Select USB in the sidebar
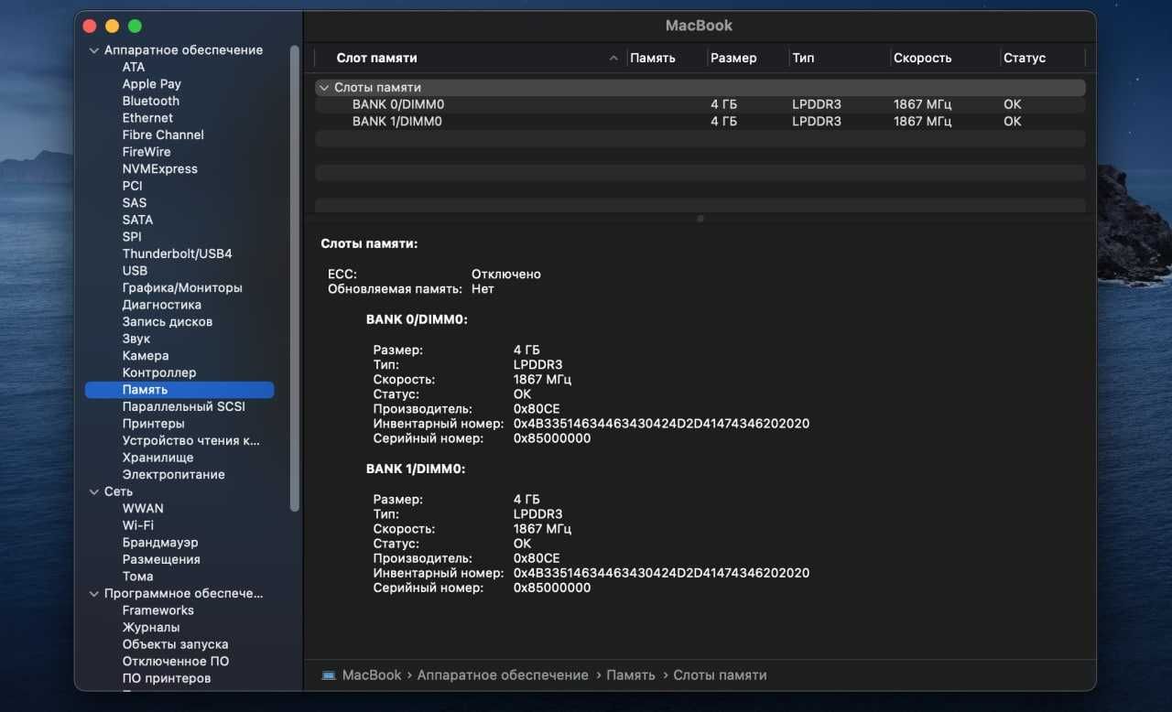 135,270
